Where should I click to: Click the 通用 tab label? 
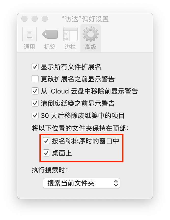(29, 47)
